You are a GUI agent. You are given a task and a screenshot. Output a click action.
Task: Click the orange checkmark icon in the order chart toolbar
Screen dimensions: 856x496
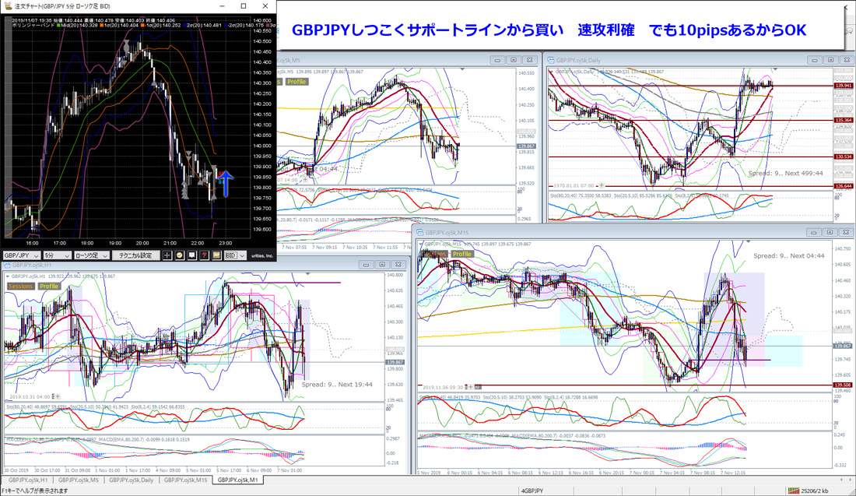[x=180, y=255]
